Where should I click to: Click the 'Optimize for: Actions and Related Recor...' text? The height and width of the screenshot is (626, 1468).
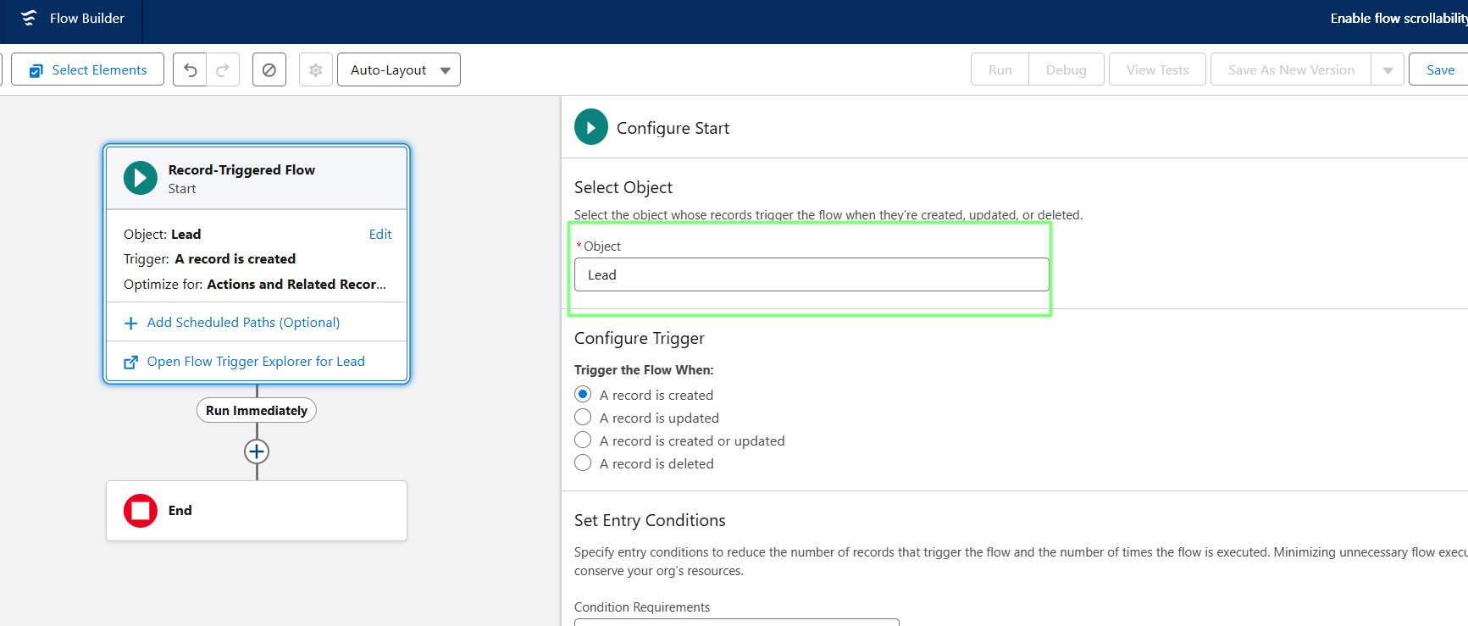[254, 284]
